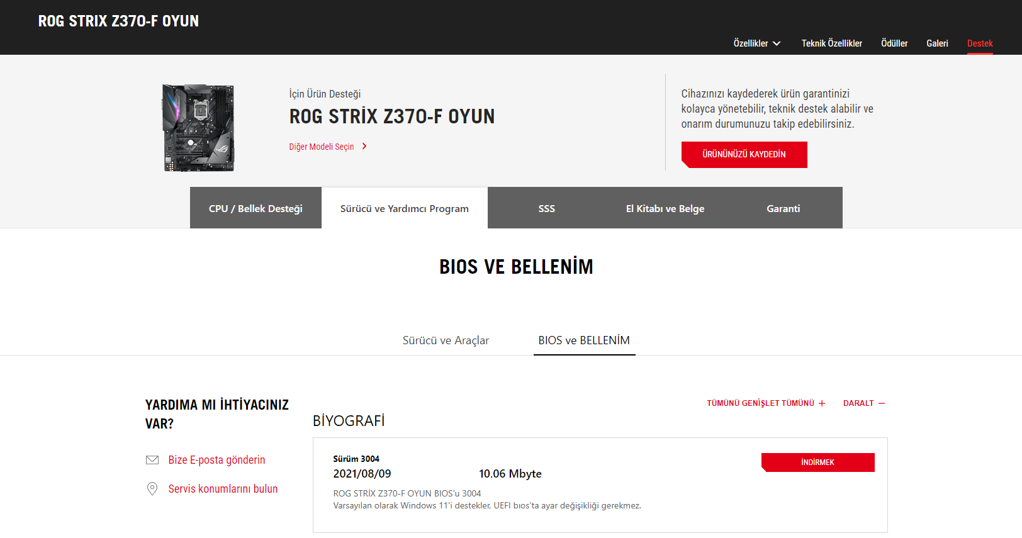Click the ROG STRIX Z370-F motherboard image

click(198, 128)
